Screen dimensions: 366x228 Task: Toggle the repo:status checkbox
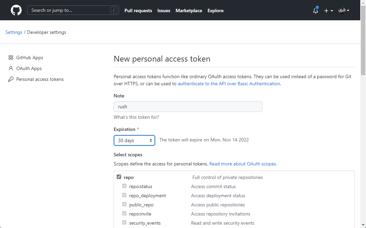tap(124, 186)
